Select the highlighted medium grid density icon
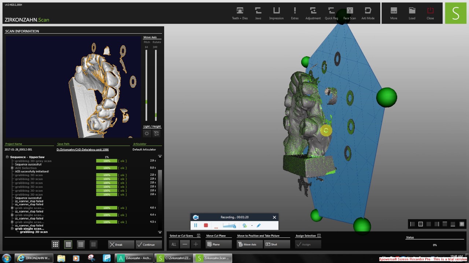The height and width of the screenshot is (263, 469). pos(68,244)
